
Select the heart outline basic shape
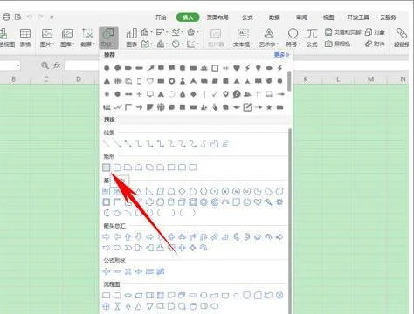click(258, 201)
